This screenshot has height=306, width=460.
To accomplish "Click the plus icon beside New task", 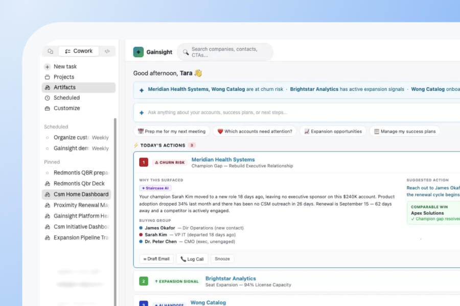I will (47, 67).
